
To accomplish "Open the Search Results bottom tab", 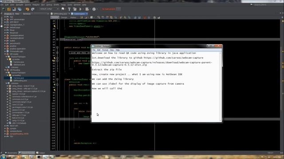I will (x=27, y=153).
